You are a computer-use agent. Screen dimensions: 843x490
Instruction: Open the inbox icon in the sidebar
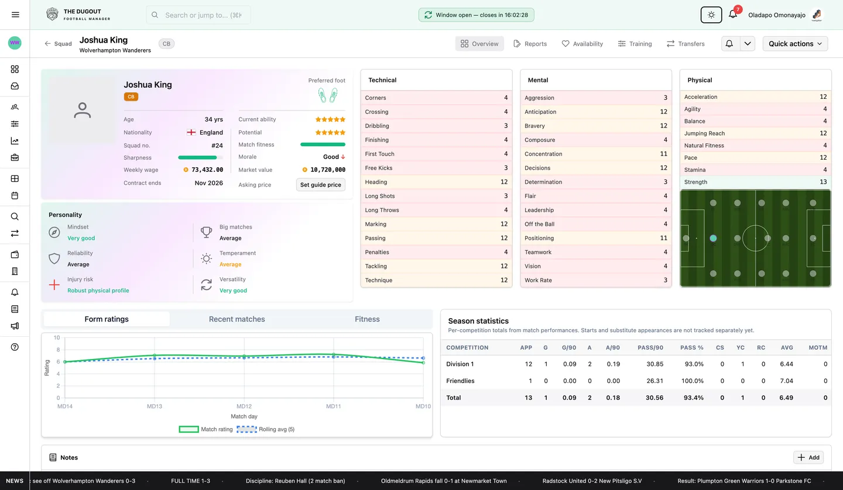click(15, 86)
